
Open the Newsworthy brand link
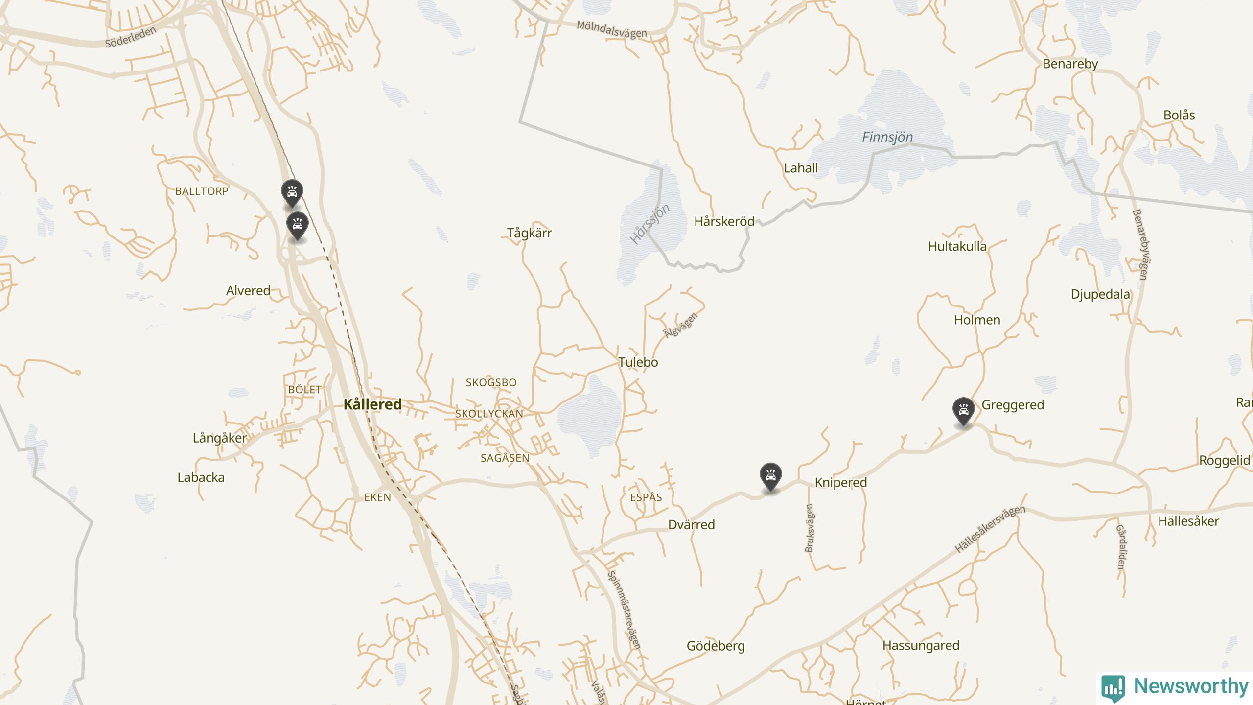click(x=1175, y=687)
